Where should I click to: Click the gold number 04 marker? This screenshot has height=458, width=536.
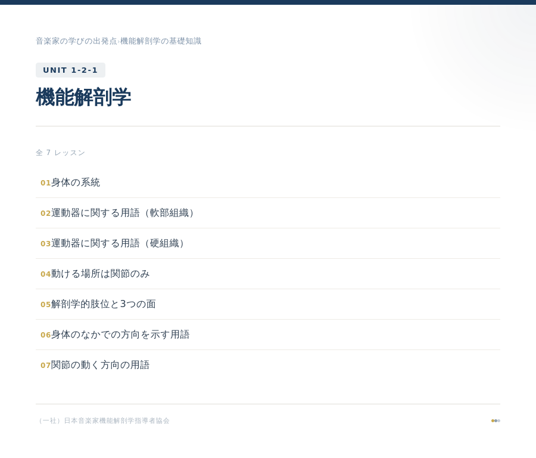pos(45,274)
